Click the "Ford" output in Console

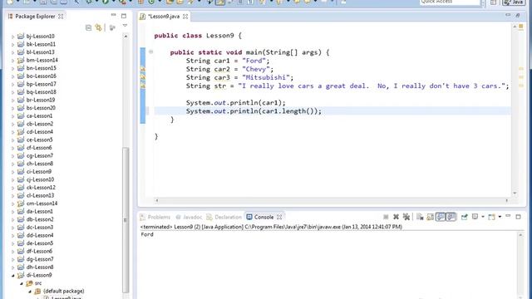pos(147,234)
